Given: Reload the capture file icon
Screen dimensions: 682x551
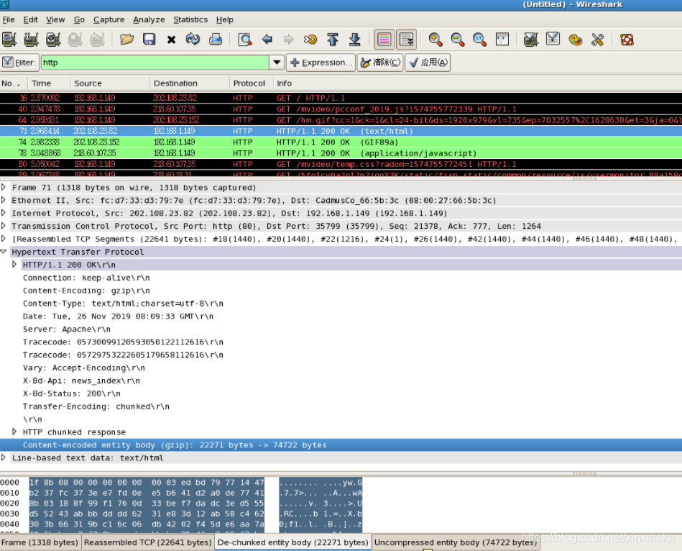Looking at the screenshot, I should [x=193, y=40].
